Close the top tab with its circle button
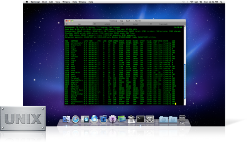247x142 pixels. tap(67, 24)
